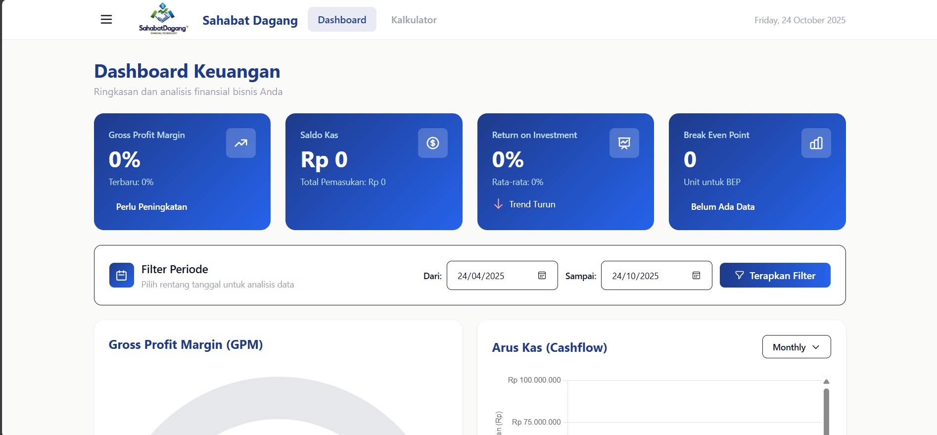This screenshot has height=435, width=937.
Task: Open the Monthly cashflow period dropdown
Action: tap(796, 347)
